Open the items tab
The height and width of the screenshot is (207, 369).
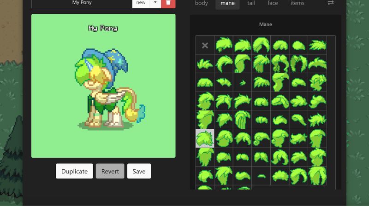(x=297, y=3)
